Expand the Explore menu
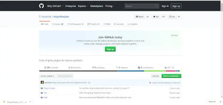Screen dimensions: 223x105 click(x=83, y=6)
